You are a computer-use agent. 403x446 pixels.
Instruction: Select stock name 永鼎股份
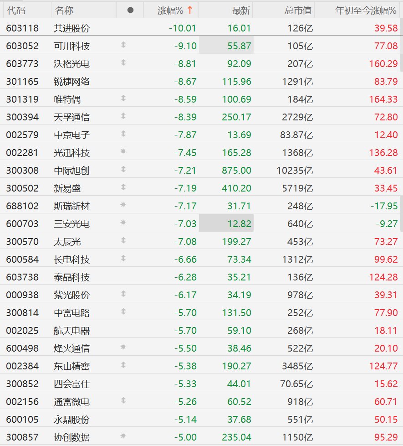71,420
